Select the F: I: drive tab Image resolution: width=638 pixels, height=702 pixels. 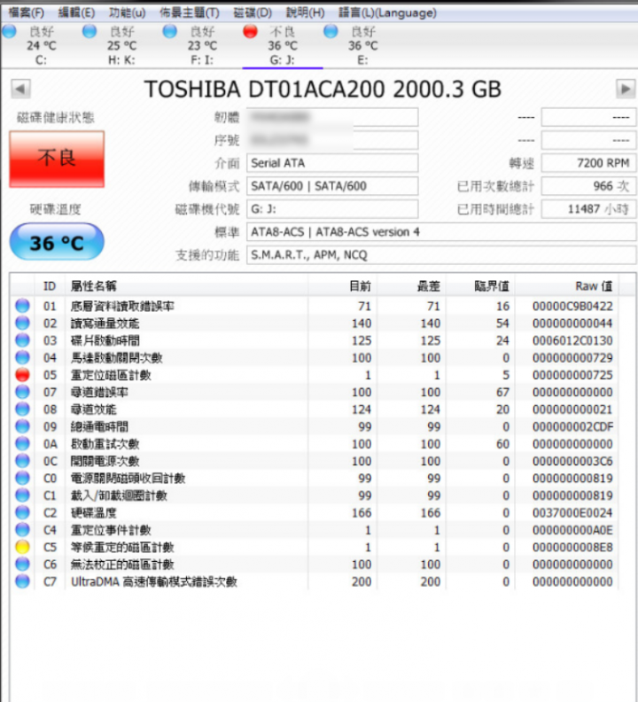point(202,46)
